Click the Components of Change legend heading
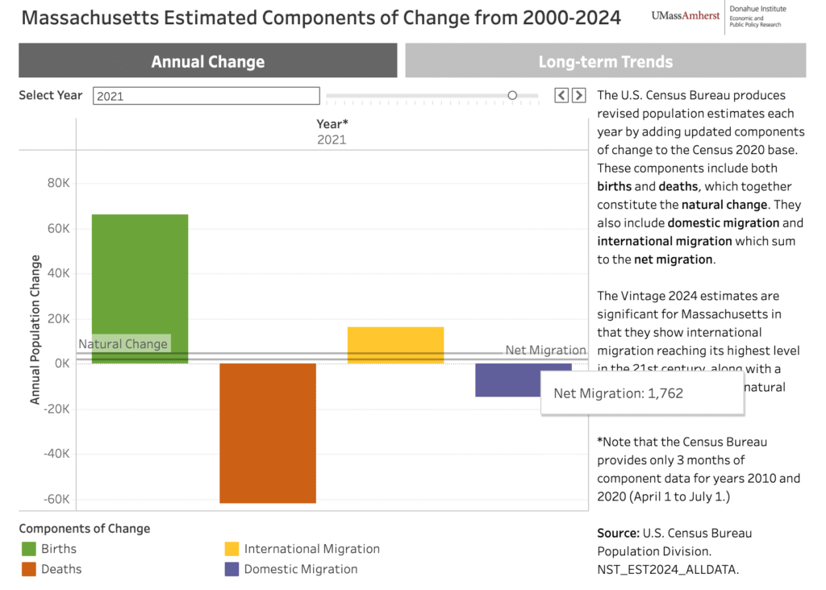The height and width of the screenshot is (590, 826). pos(84,528)
